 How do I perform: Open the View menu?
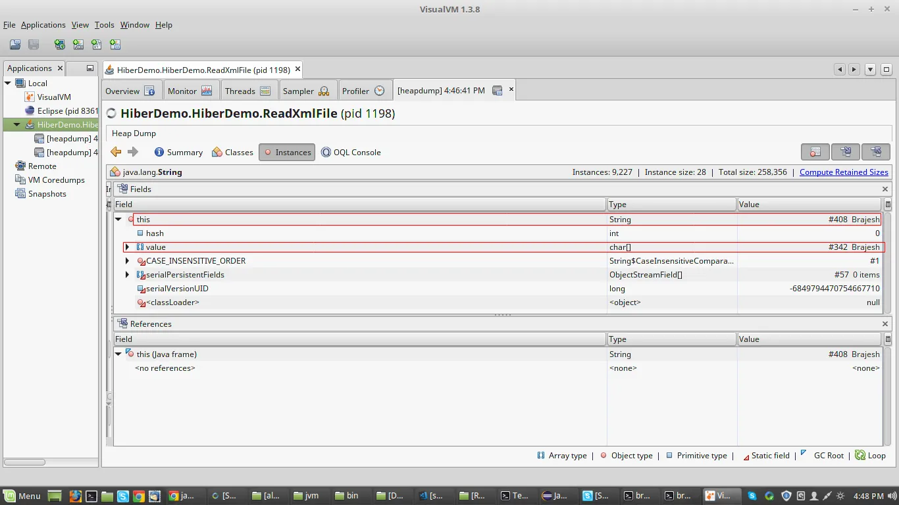tap(80, 25)
